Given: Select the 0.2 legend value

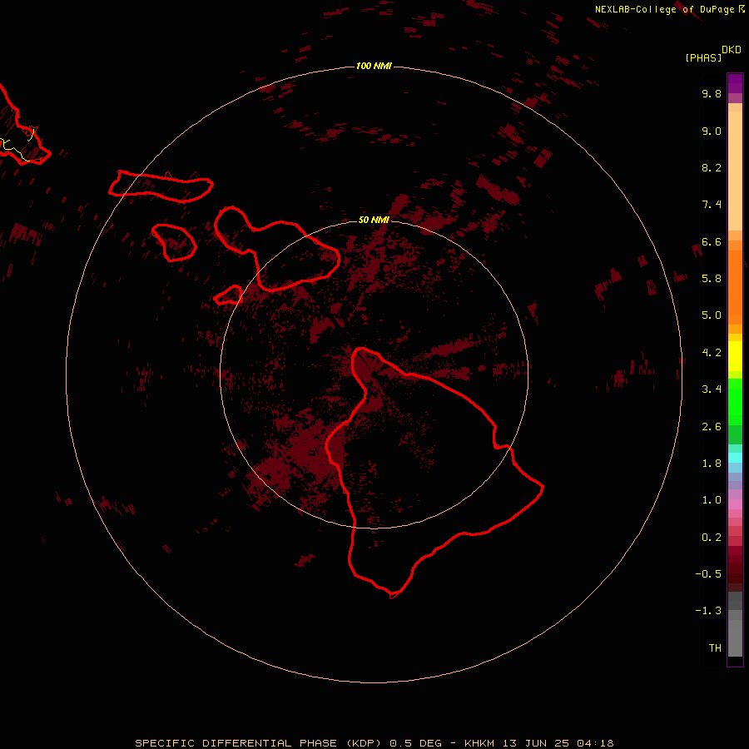Looking at the screenshot, I should pos(712,538).
